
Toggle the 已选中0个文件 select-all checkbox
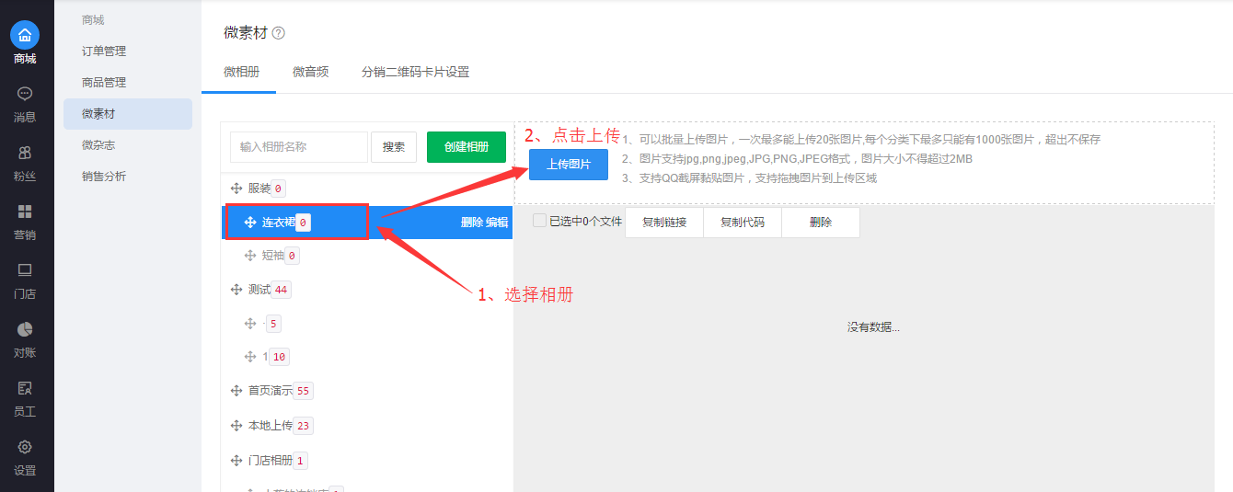[540, 221]
